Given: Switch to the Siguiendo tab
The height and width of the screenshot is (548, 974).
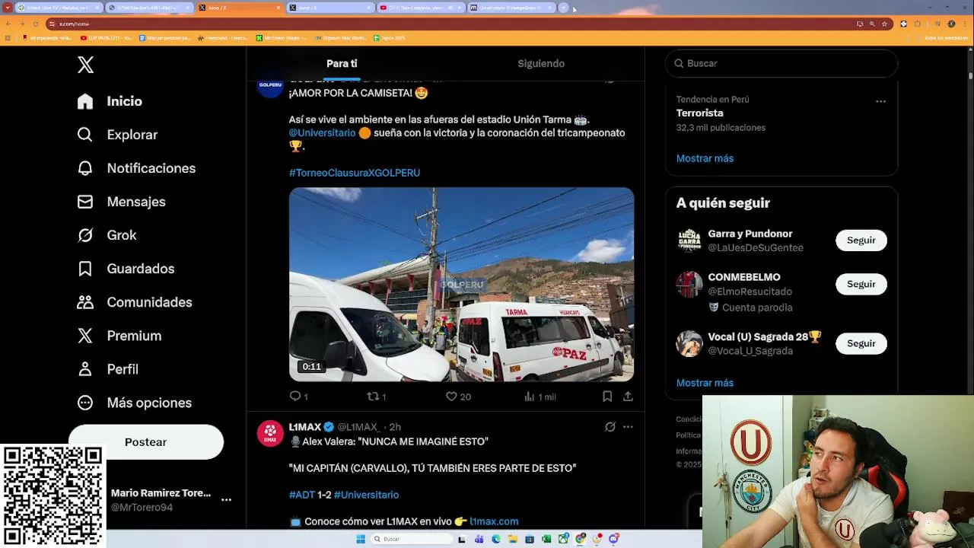Looking at the screenshot, I should 541,64.
